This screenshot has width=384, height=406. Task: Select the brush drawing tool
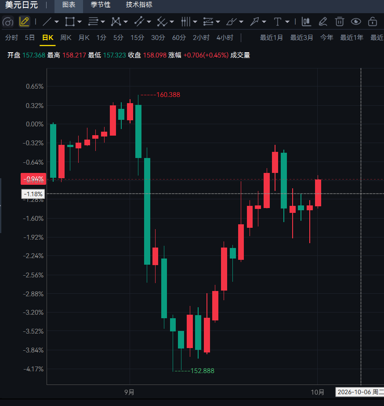point(232,22)
